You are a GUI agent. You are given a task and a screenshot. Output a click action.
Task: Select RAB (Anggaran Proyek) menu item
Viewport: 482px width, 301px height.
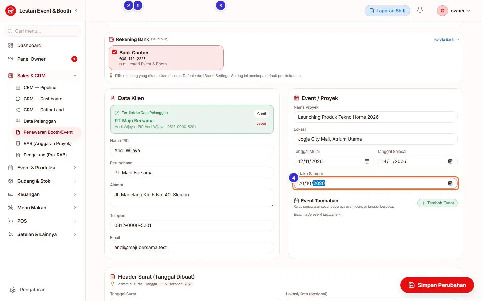coord(47,143)
